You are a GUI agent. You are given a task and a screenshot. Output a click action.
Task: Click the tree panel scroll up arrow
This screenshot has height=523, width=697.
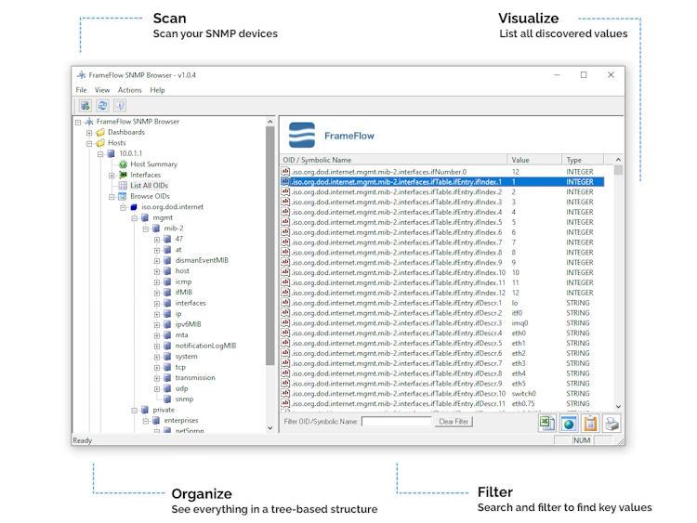(270, 122)
